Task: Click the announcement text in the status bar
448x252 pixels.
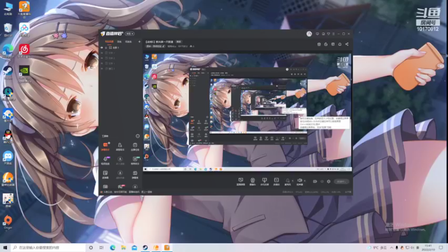Action: pos(128,192)
